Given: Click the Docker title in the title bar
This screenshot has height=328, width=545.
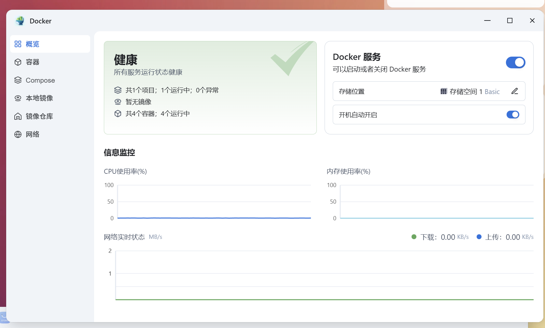Looking at the screenshot, I should 41,21.
